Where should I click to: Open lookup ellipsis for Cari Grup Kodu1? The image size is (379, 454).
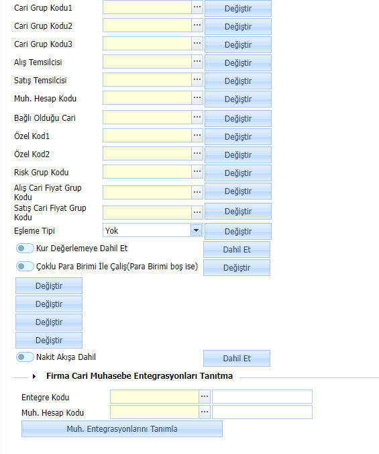197,7
